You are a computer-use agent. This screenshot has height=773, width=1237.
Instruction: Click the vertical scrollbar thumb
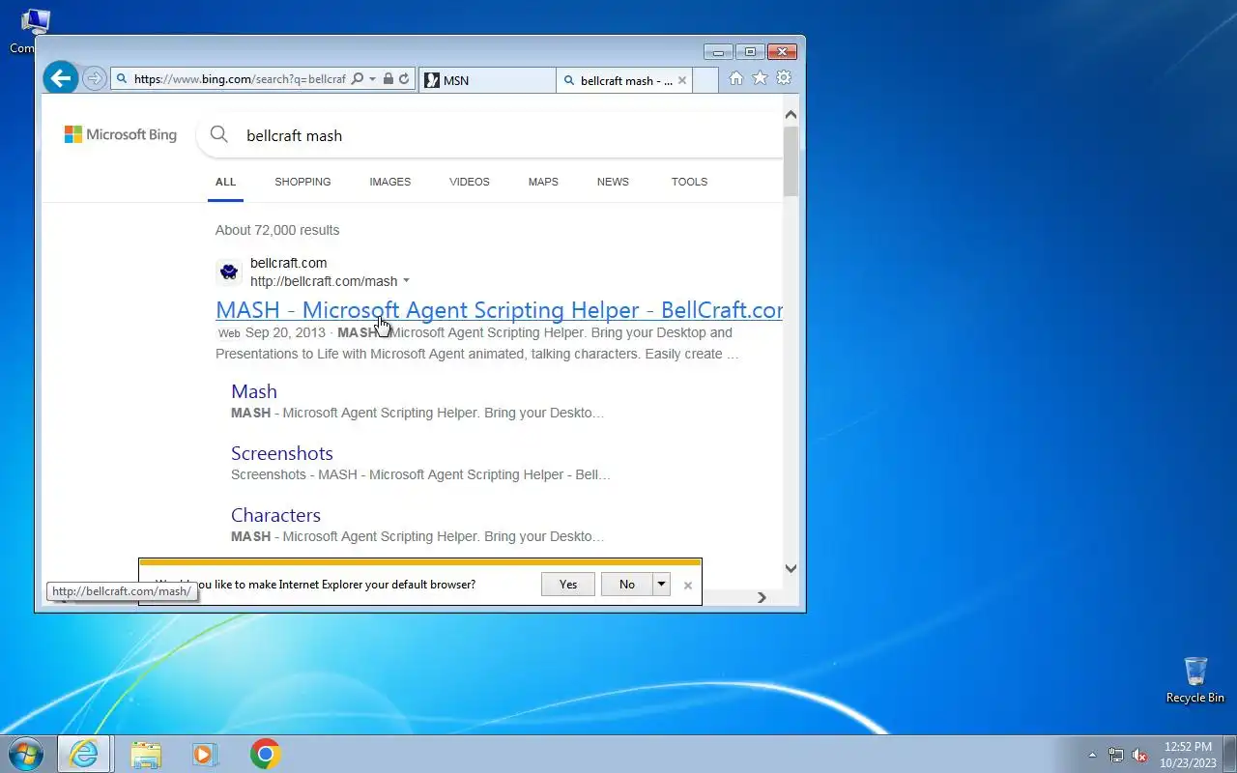click(791, 160)
